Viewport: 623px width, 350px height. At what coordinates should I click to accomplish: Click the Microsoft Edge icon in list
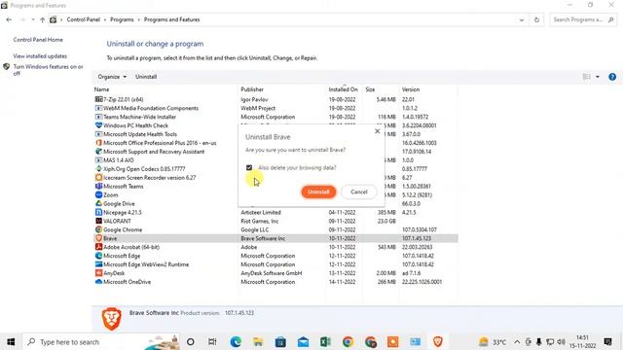click(x=98, y=256)
